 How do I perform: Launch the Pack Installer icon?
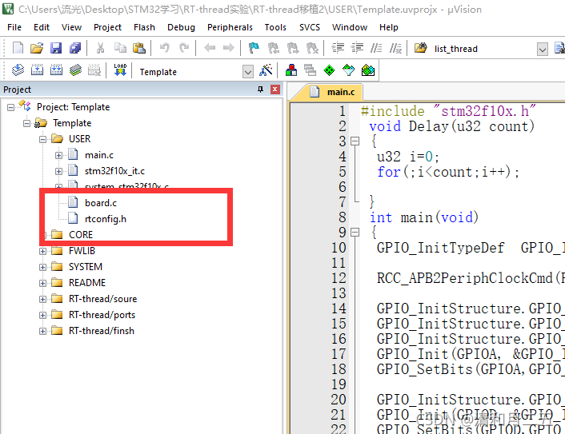[368, 70]
